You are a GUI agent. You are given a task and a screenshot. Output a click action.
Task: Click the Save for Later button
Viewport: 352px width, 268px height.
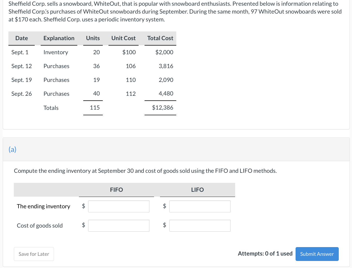[34, 254]
